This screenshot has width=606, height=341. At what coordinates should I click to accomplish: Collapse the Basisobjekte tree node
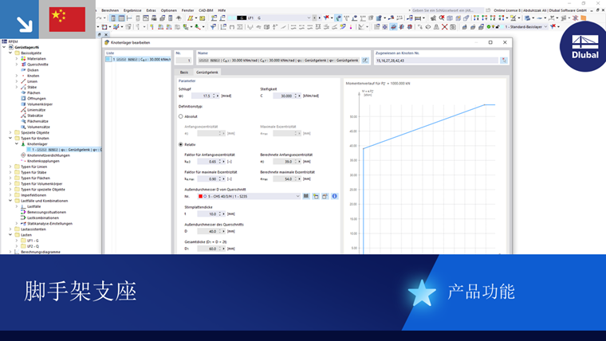pyautogui.click(x=10, y=53)
